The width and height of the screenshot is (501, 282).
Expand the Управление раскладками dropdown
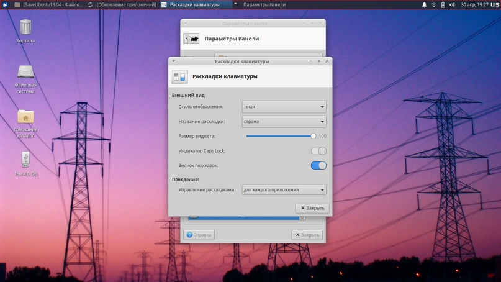[x=284, y=190]
